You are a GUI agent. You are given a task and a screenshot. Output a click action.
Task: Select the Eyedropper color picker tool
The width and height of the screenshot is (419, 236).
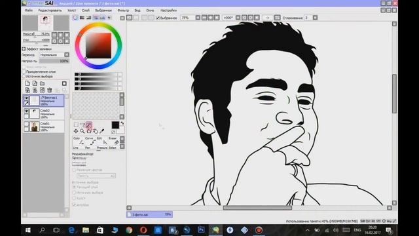(x=102, y=131)
